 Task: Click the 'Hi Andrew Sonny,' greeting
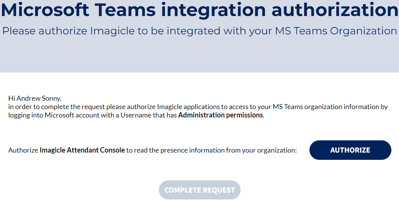[x=34, y=98]
